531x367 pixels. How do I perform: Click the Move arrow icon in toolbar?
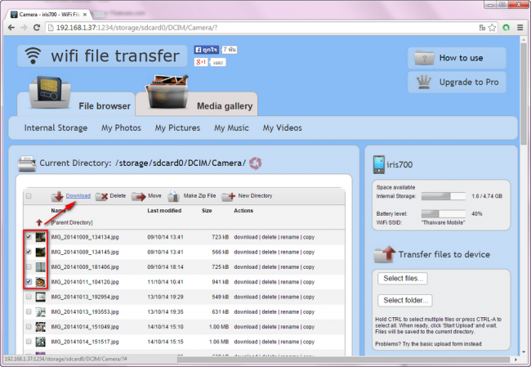tap(138, 196)
